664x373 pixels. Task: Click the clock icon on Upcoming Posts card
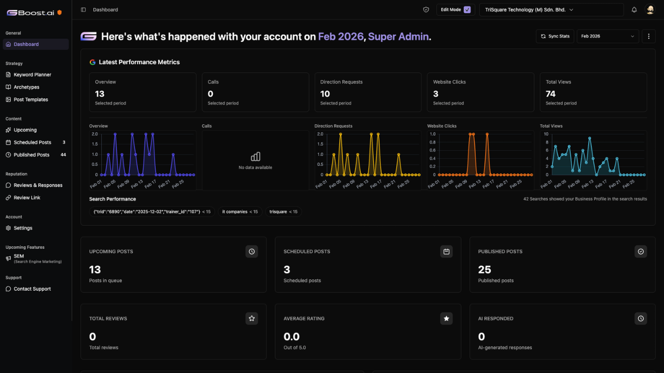click(x=252, y=251)
